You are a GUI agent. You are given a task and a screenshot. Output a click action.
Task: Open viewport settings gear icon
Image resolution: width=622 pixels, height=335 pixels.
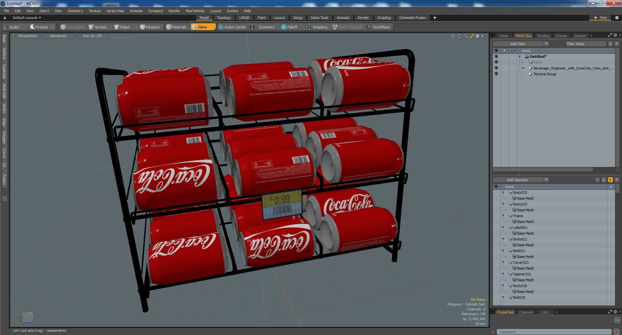point(478,36)
